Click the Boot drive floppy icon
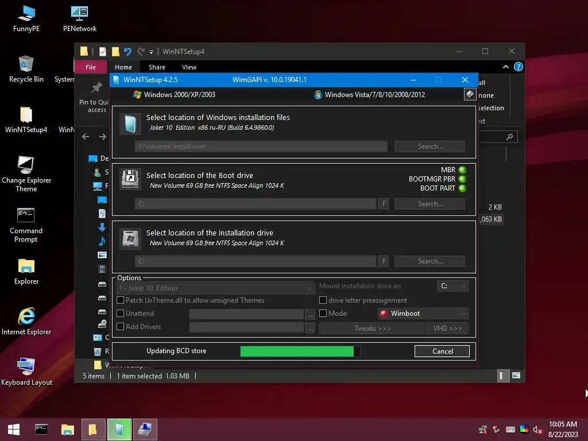 coord(130,179)
